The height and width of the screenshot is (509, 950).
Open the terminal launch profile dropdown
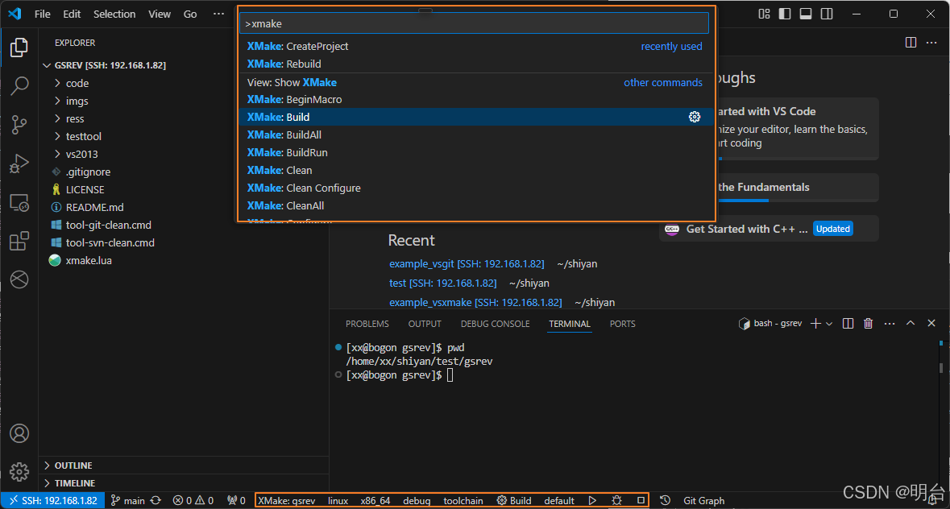click(829, 324)
